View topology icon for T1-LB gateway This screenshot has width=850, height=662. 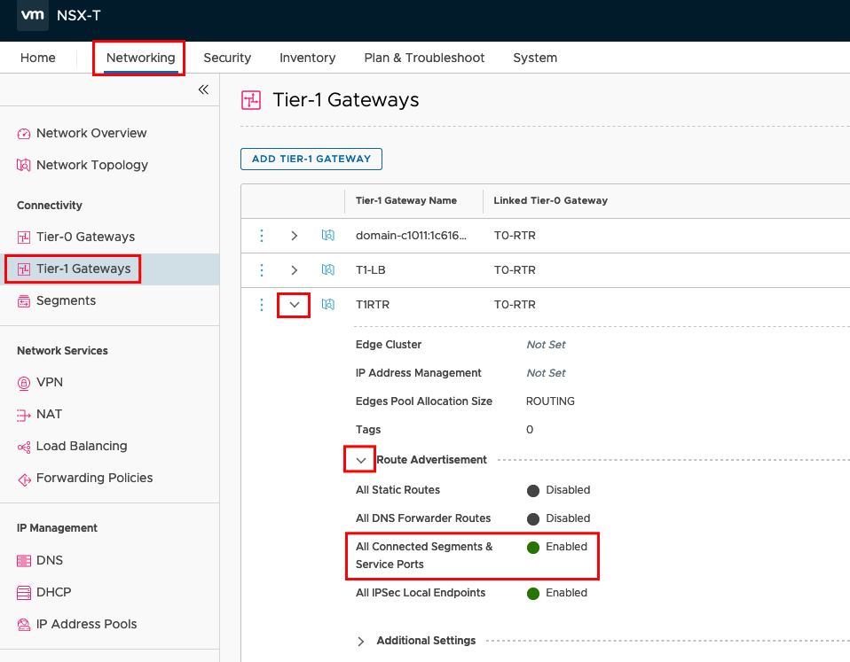(x=328, y=269)
